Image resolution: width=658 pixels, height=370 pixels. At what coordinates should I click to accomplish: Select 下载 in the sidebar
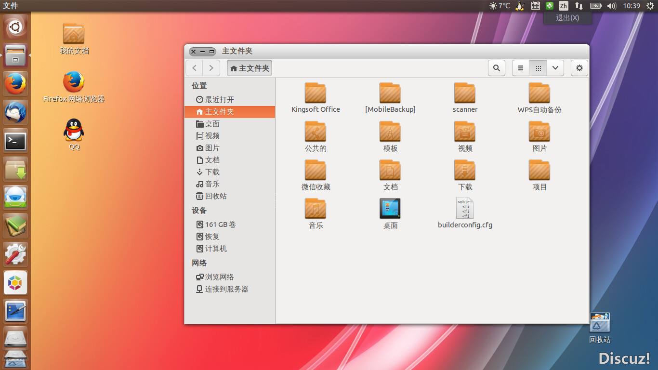click(212, 172)
